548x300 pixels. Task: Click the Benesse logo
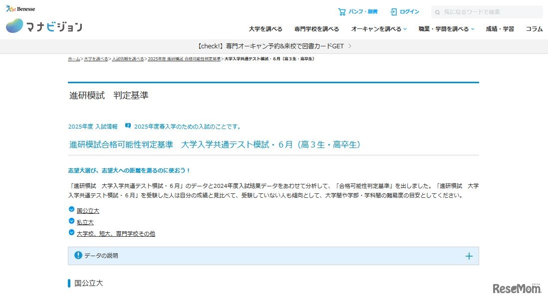20,7
